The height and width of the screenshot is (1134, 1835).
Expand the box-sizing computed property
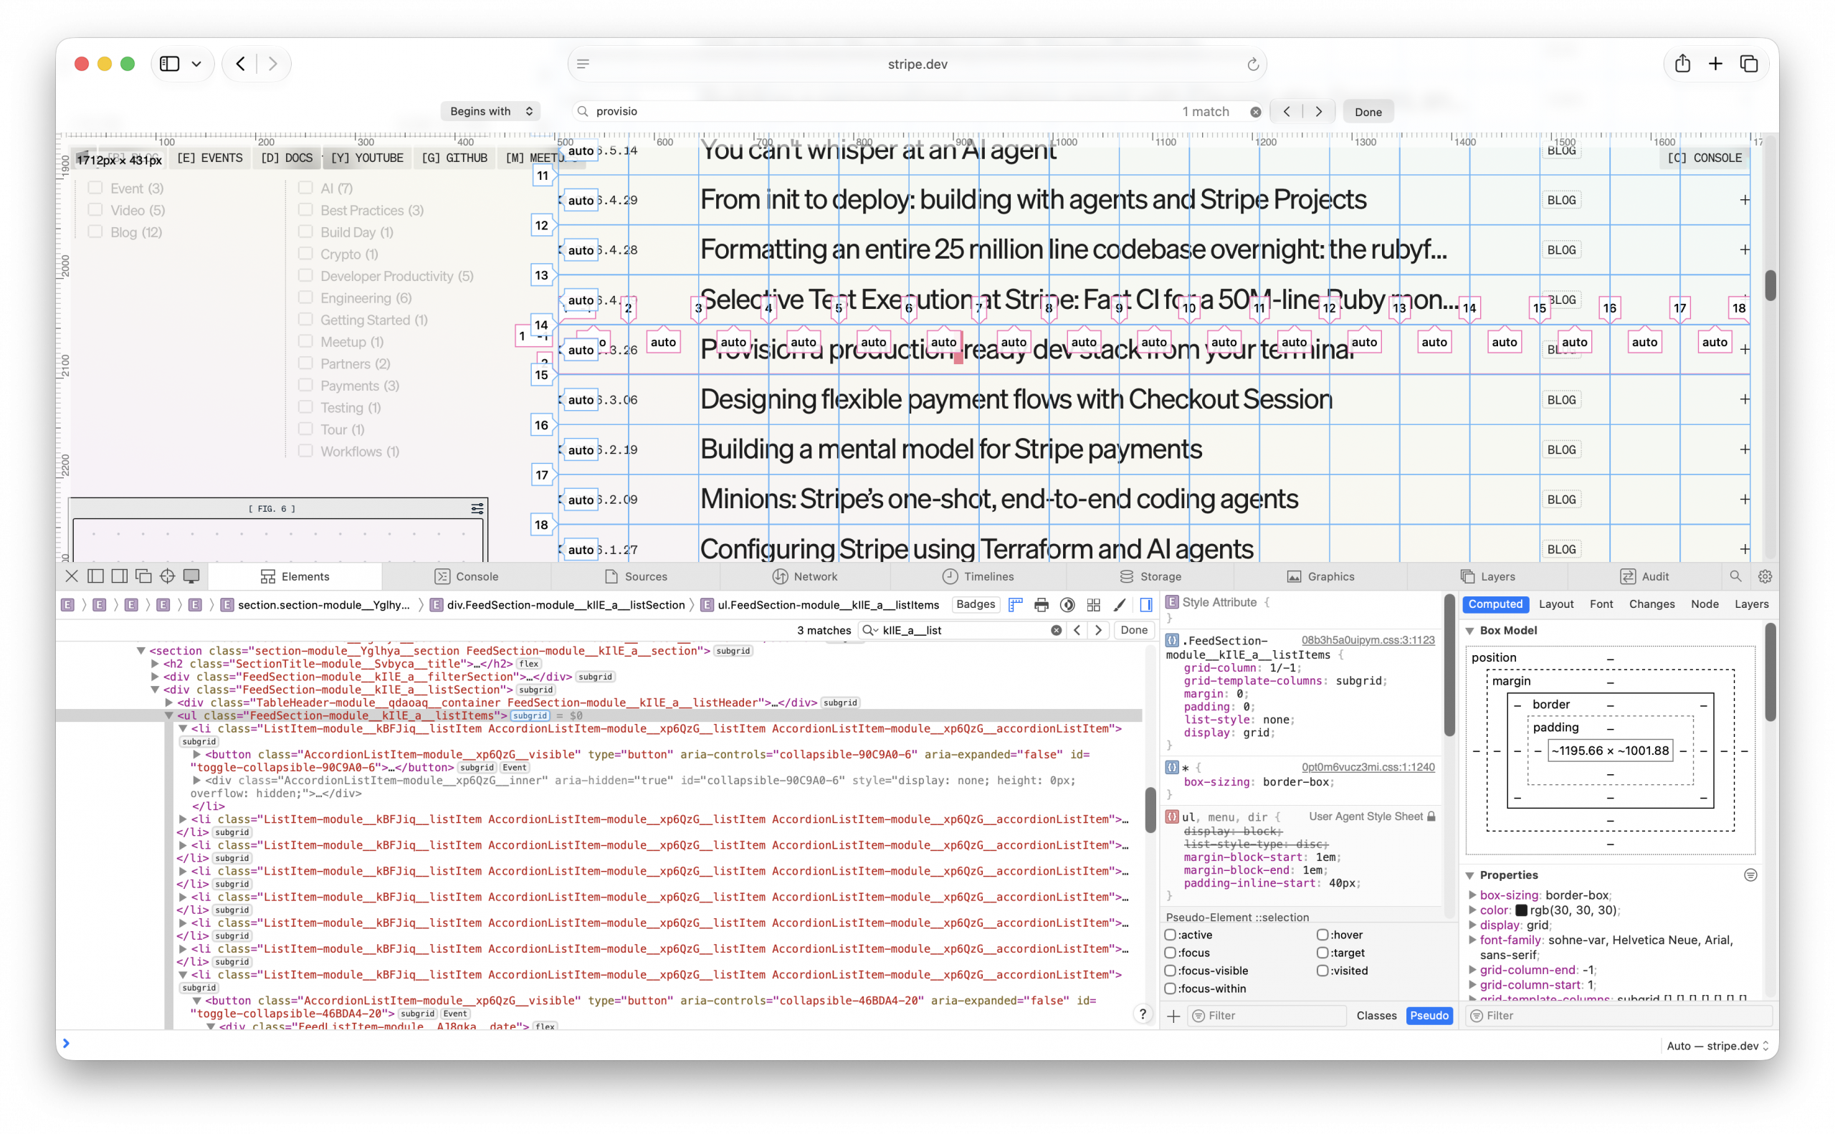point(1472,895)
